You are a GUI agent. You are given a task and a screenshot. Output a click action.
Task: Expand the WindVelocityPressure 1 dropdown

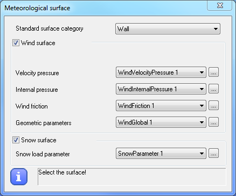click(x=161, y=72)
